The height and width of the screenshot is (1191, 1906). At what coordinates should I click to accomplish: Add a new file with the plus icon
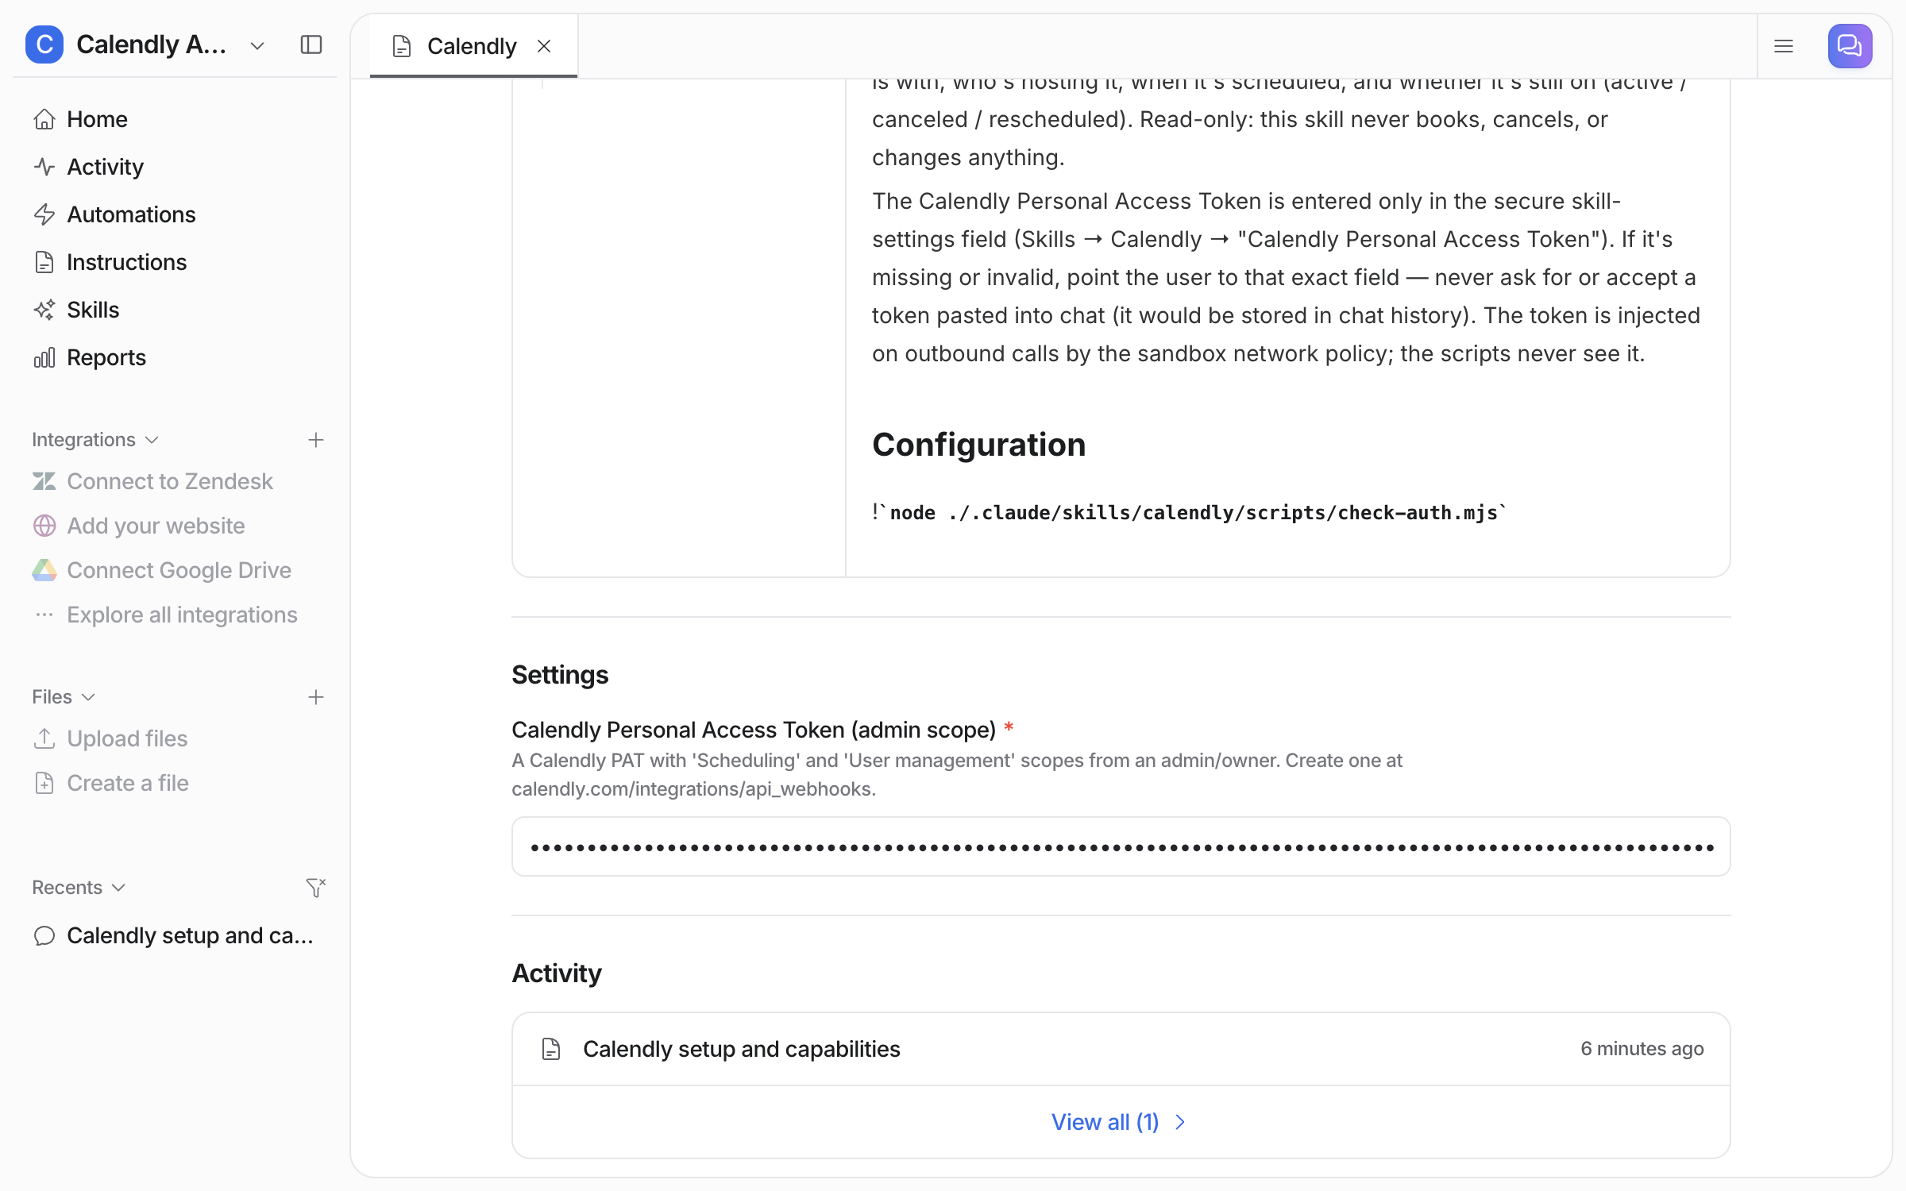pos(316,697)
